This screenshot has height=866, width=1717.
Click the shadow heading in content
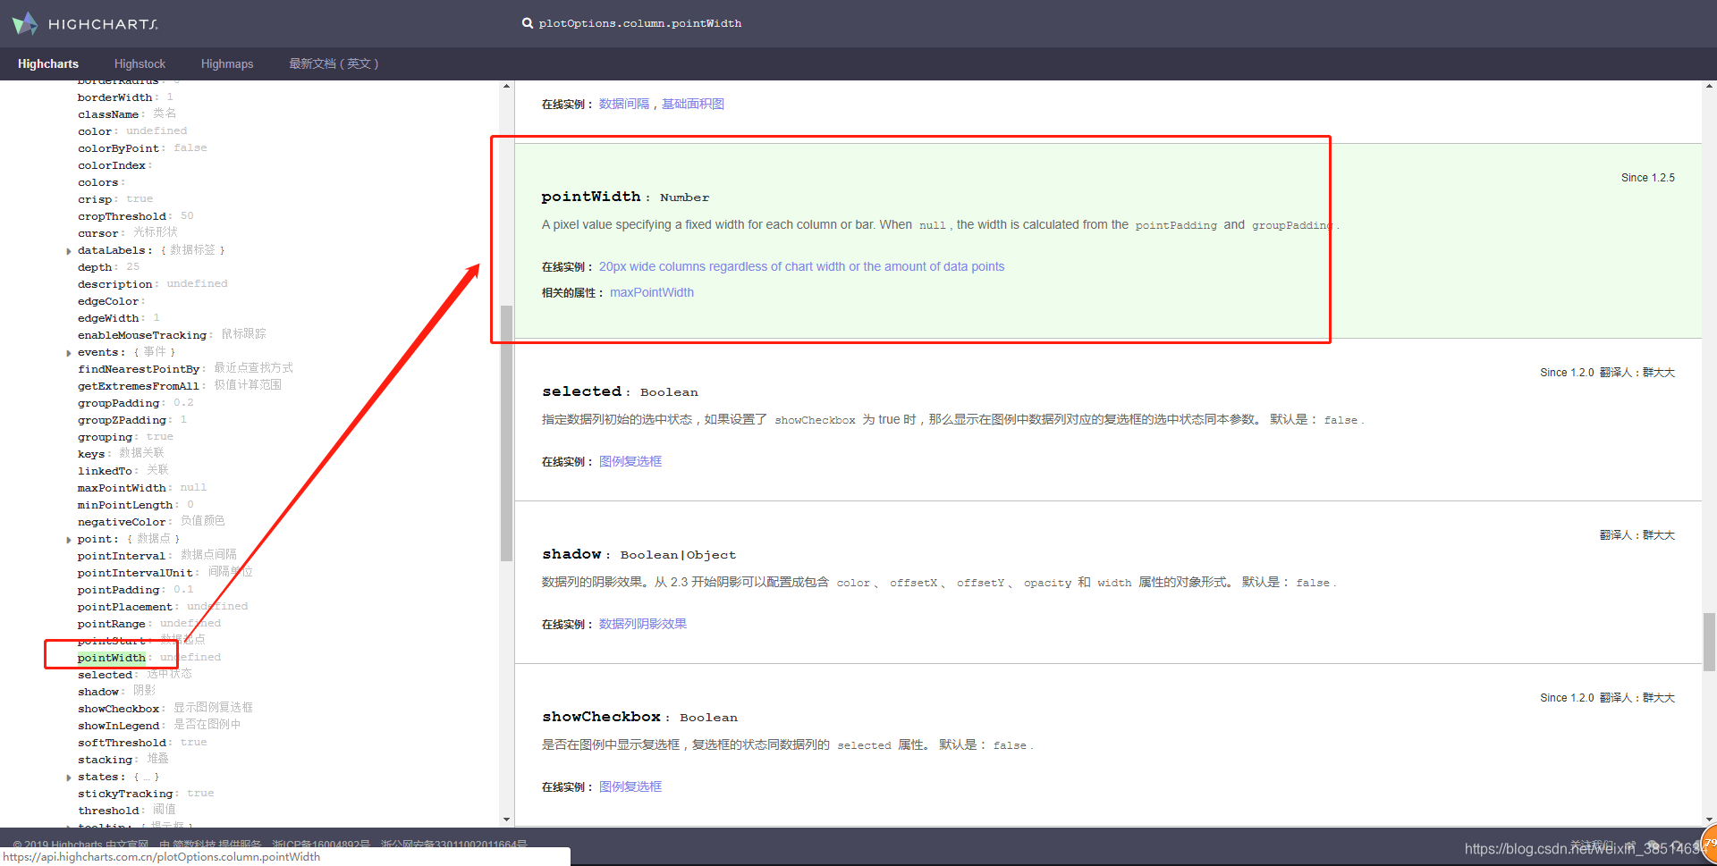point(571,554)
